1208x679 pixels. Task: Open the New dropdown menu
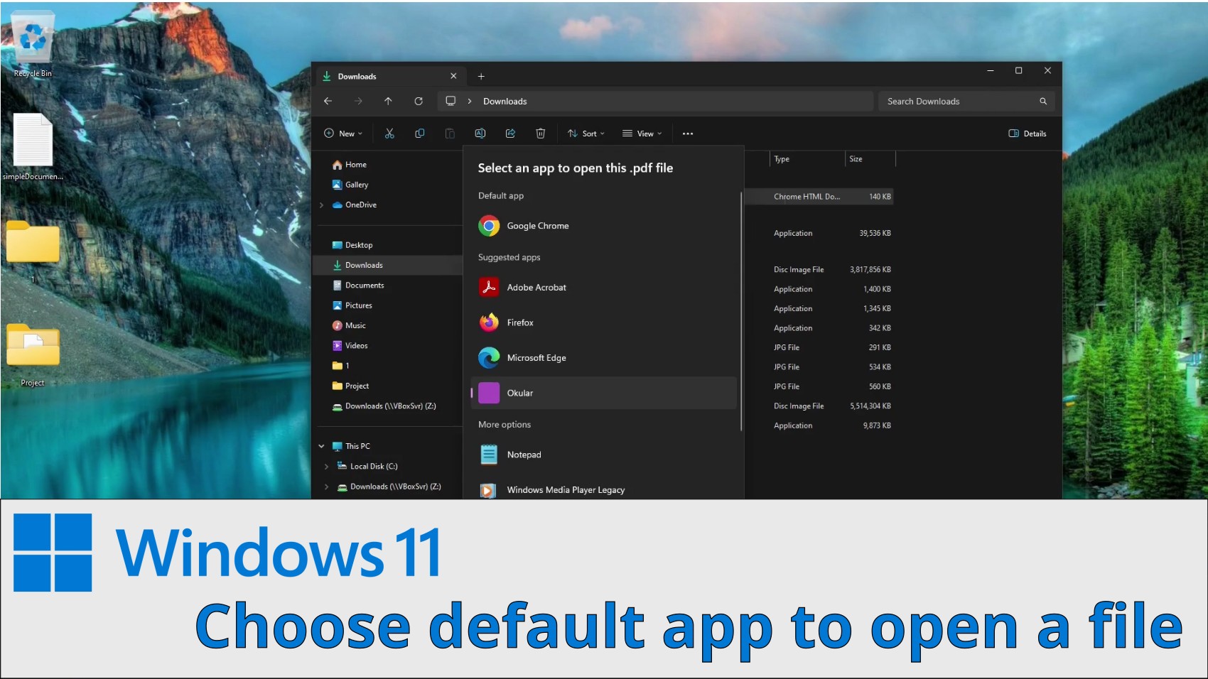344,134
